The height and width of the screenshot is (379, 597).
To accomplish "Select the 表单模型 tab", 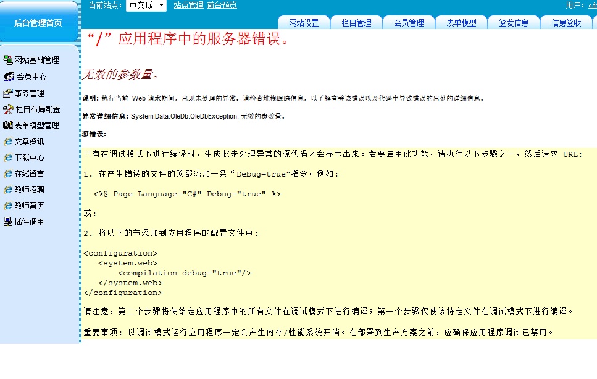I will click(461, 23).
